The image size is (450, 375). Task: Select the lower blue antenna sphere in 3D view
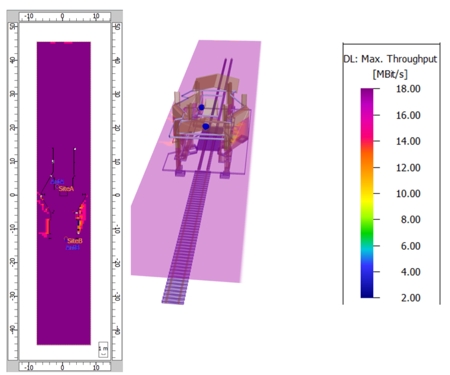coord(206,126)
